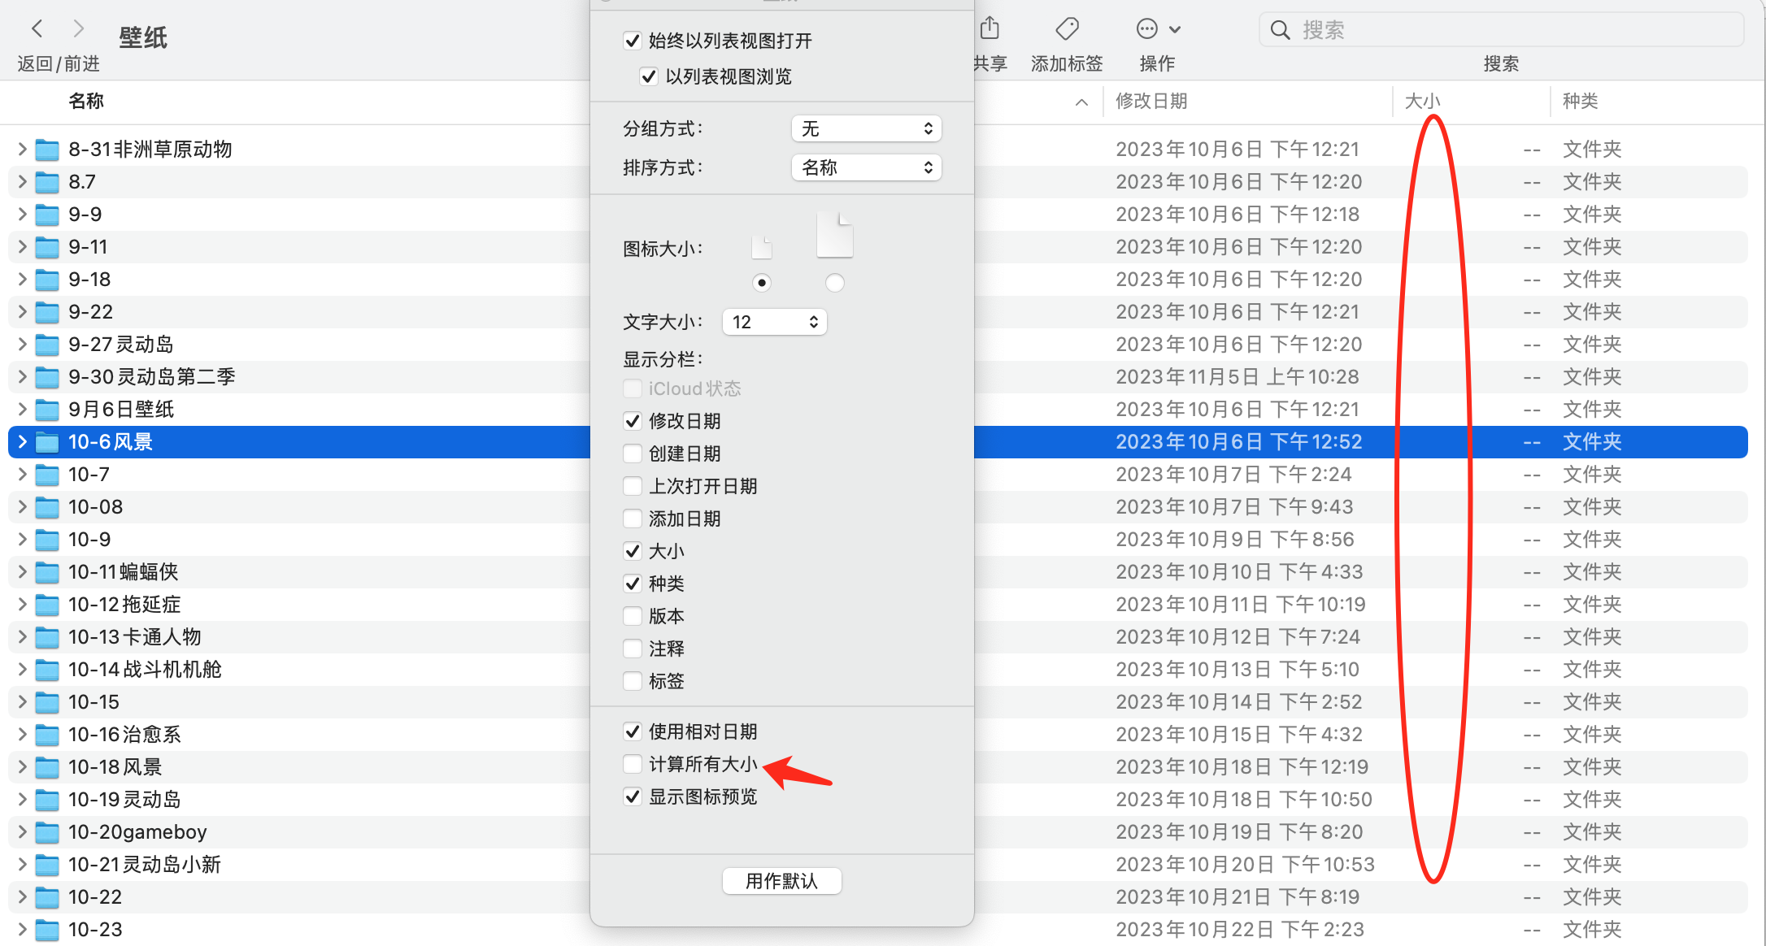Open the 文字大小 stepper popup
Image resolution: width=1766 pixels, height=946 pixels.
(x=774, y=322)
